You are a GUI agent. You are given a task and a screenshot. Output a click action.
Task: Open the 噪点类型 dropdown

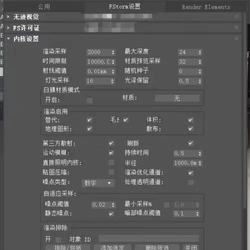coord(98,183)
